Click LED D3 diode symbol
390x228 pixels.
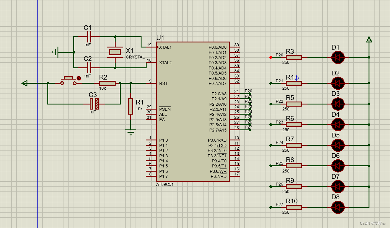pos(338,104)
